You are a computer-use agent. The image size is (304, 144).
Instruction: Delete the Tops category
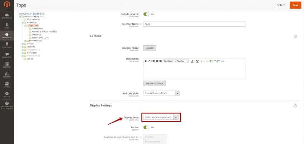coord(281,5)
